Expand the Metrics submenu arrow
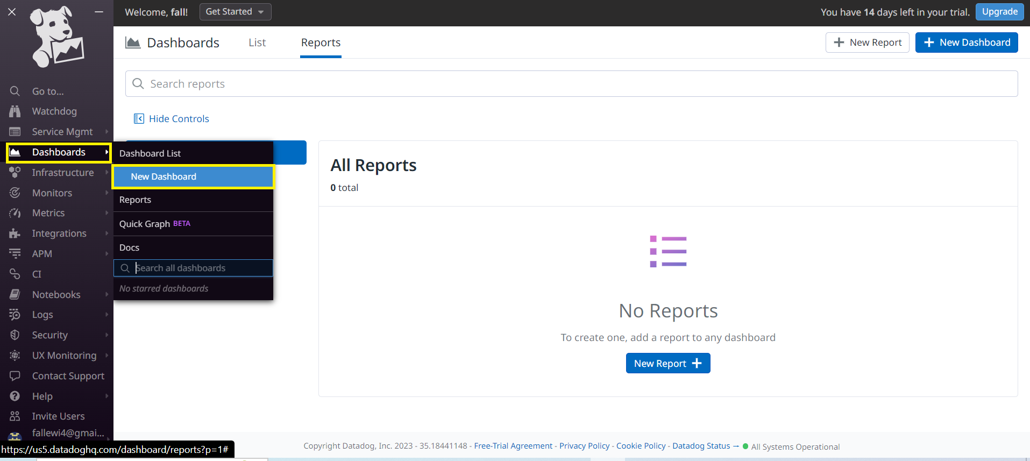 point(107,213)
